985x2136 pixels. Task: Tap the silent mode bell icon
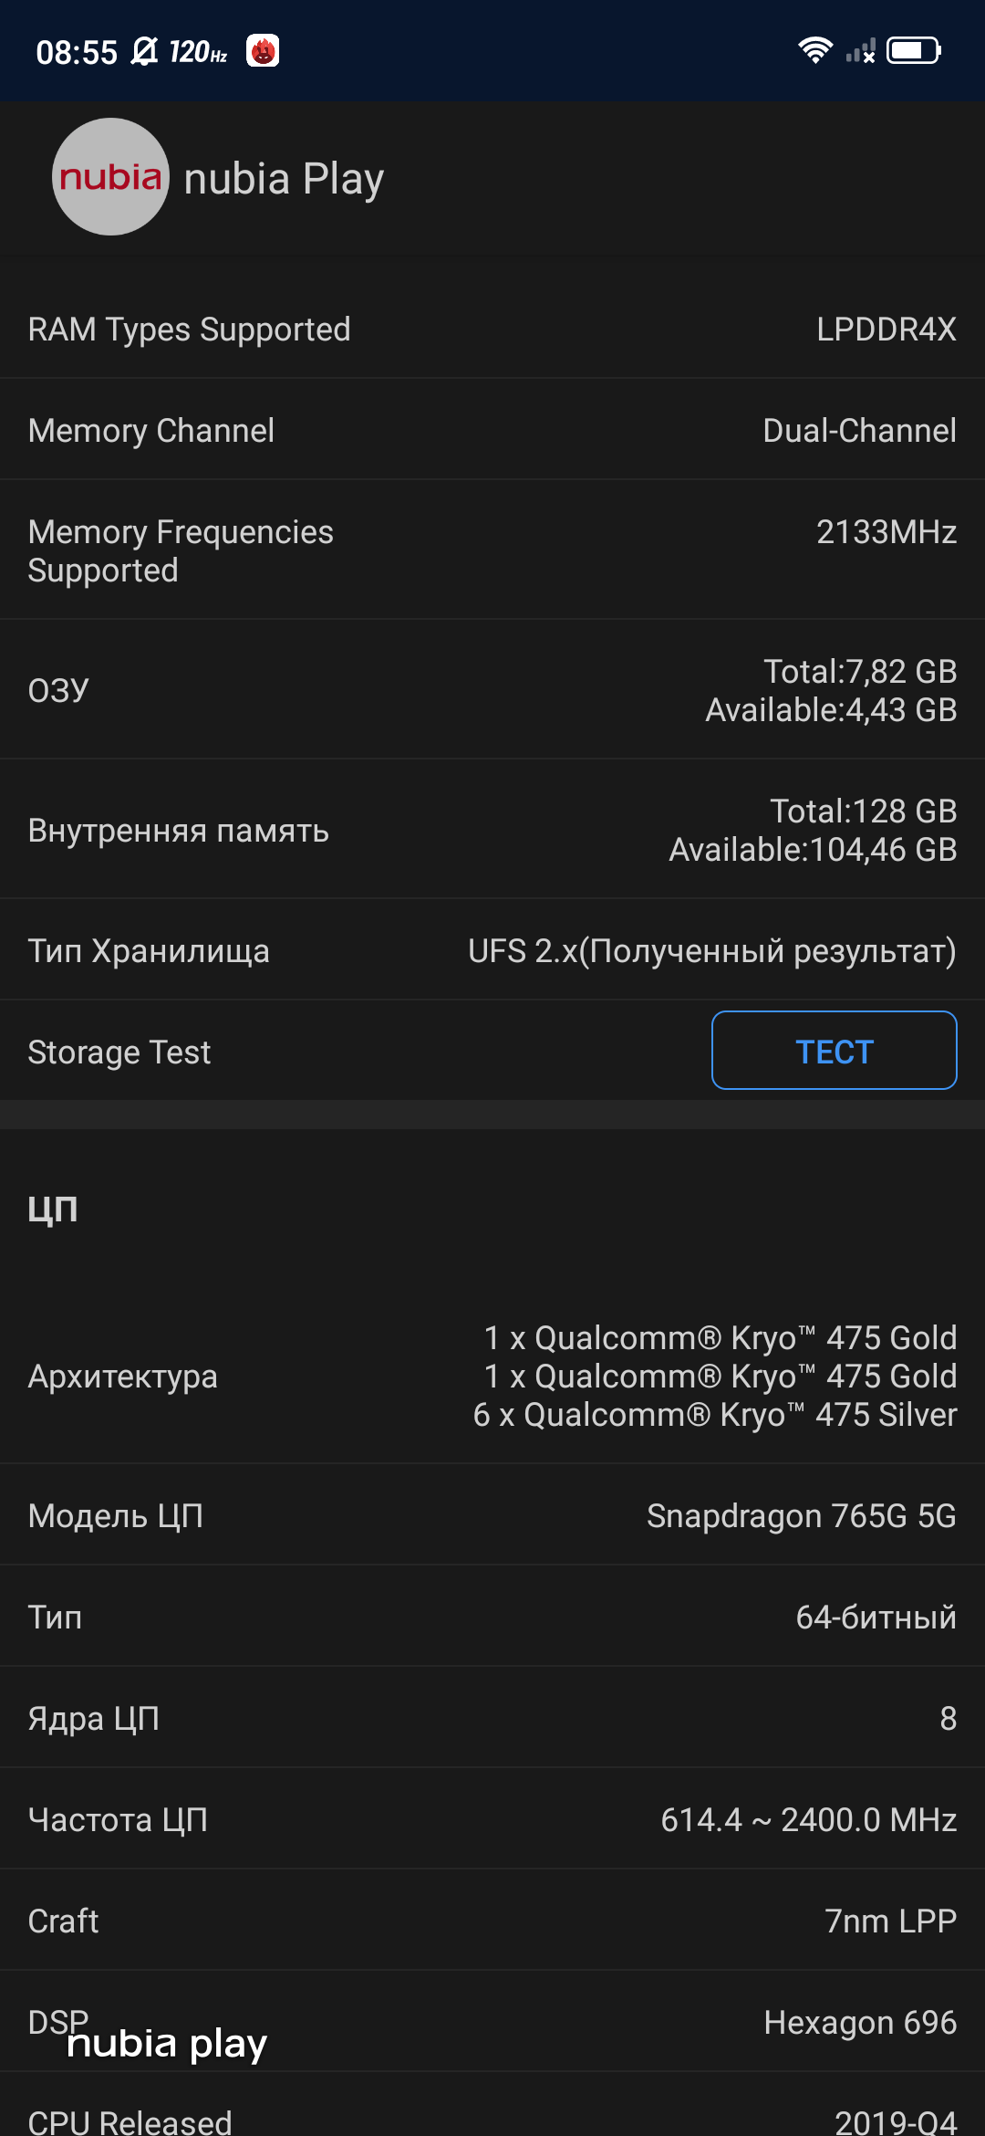[144, 51]
